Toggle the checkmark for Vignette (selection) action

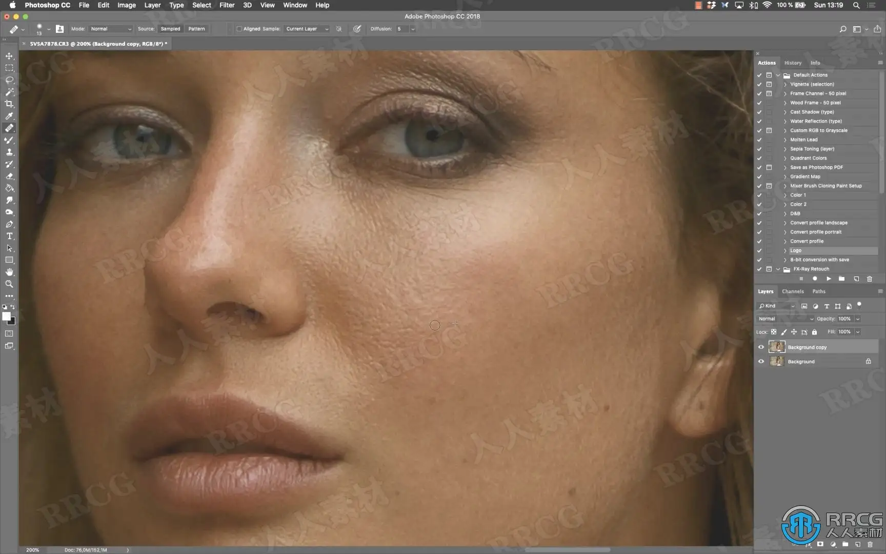[x=759, y=84]
